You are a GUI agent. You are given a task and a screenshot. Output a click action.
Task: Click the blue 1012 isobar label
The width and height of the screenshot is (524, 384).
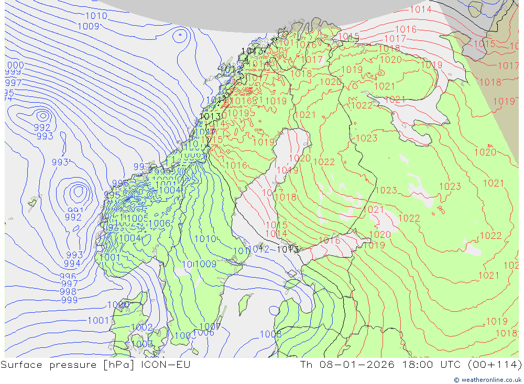(x=259, y=249)
